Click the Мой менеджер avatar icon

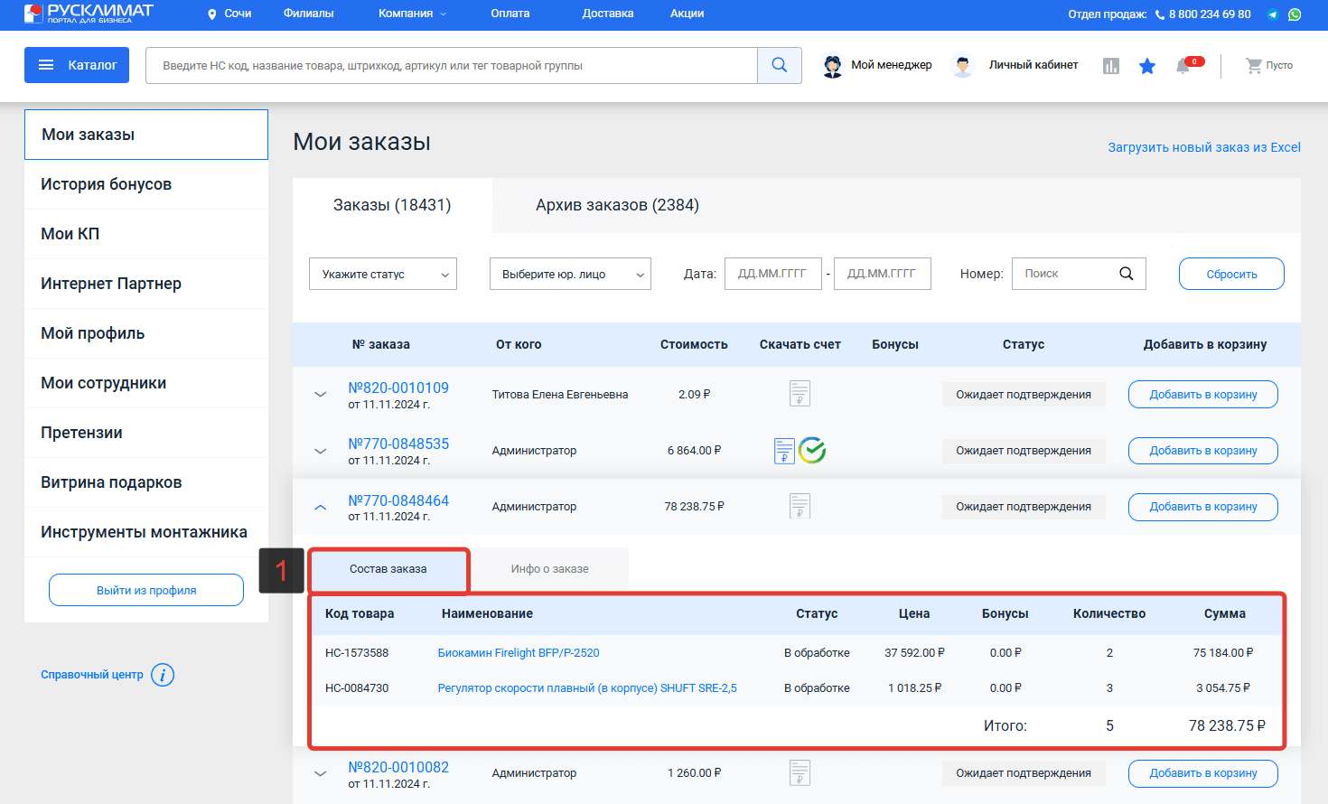click(832, 66)
